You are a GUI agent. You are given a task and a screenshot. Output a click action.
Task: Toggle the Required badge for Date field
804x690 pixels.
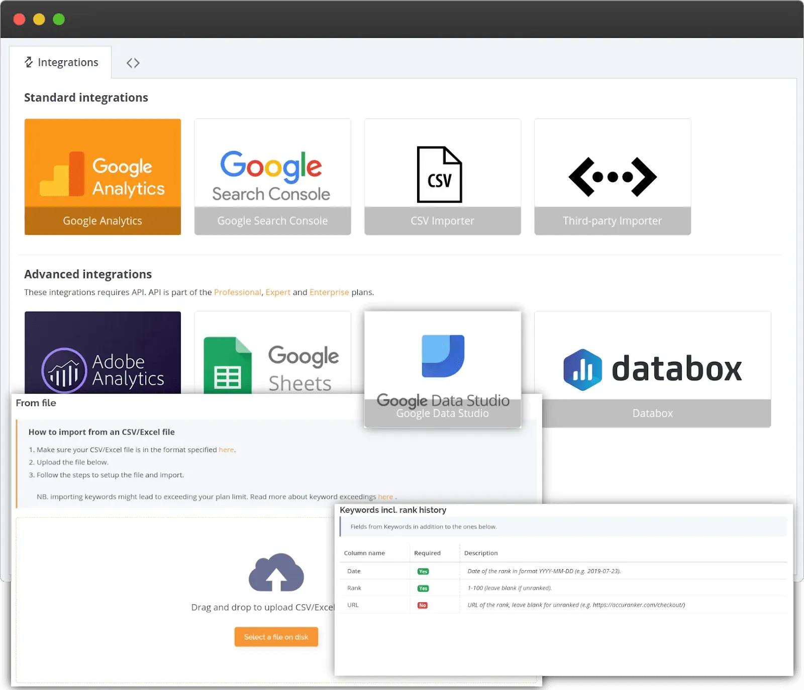pos(423,571)
